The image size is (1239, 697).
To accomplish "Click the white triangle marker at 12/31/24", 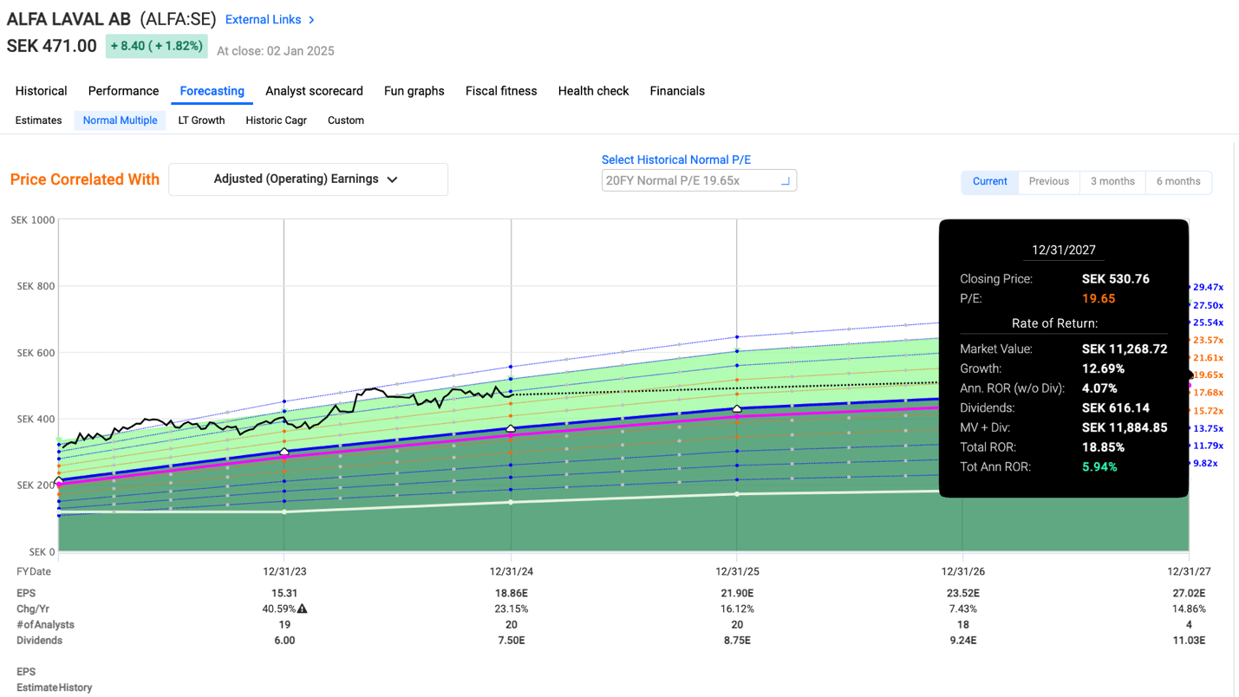I will 511,428.
